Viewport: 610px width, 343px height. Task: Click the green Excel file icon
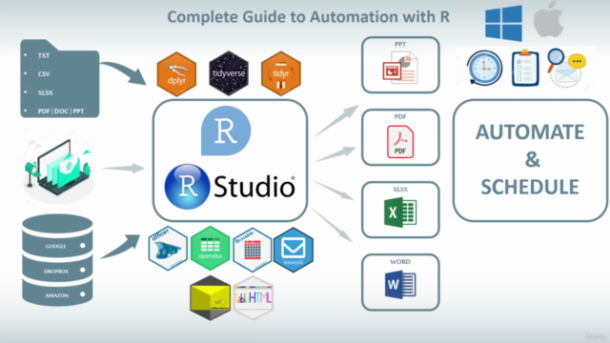pos(400,212)
